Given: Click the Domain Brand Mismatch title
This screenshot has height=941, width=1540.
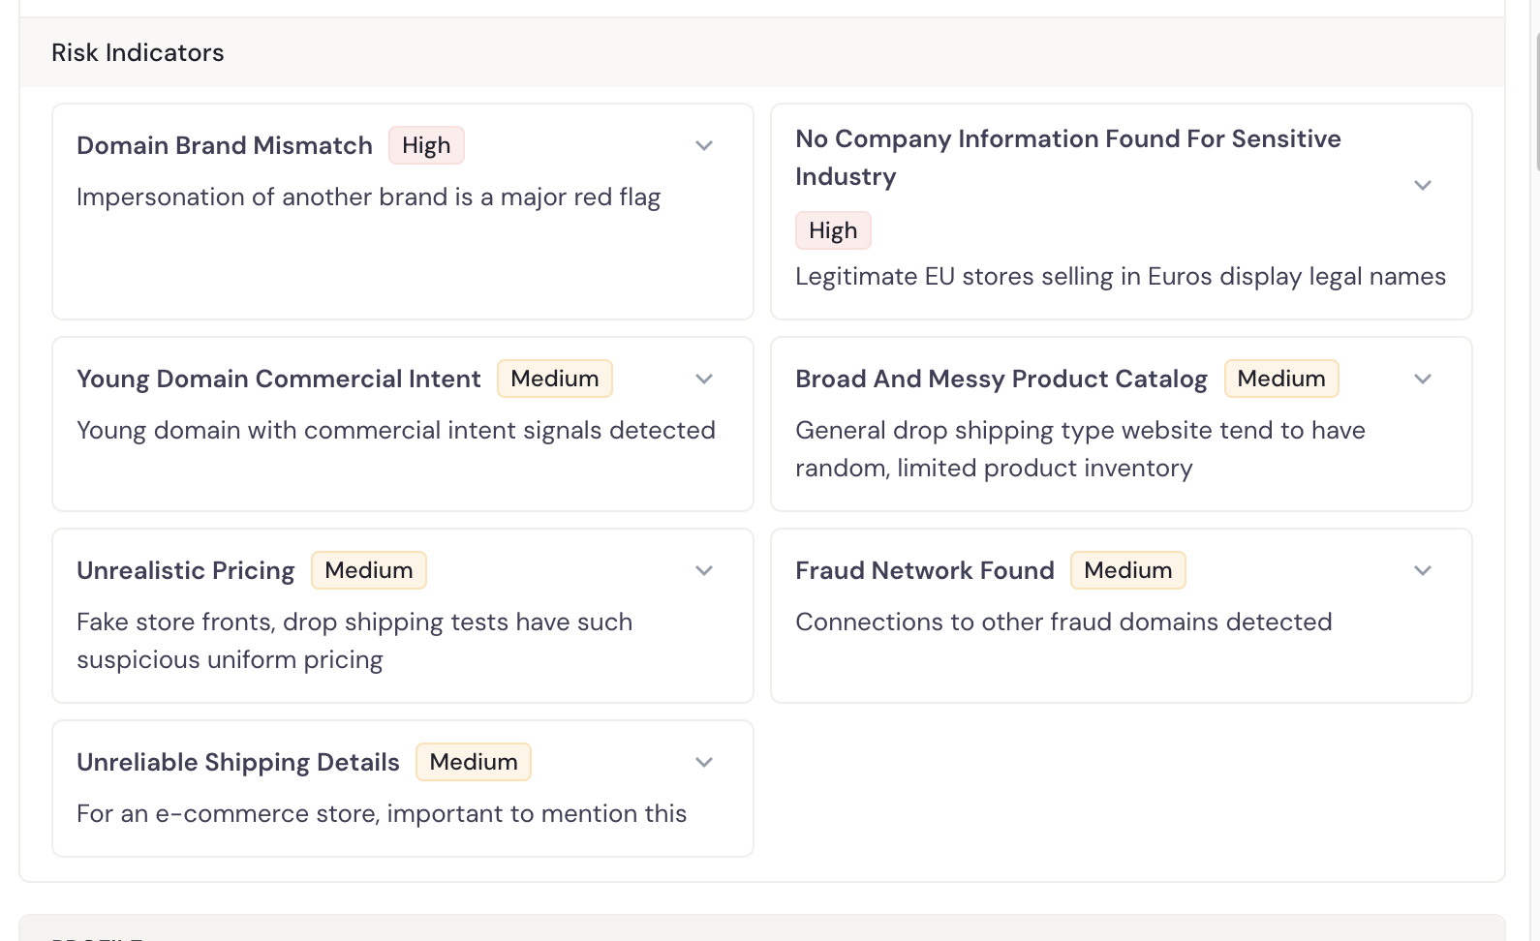Looking at the screenshot, I should [225, 146].
